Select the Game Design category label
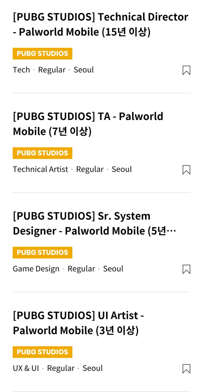The width and height of the screenshot is (203, 392). tap(36, 269)
